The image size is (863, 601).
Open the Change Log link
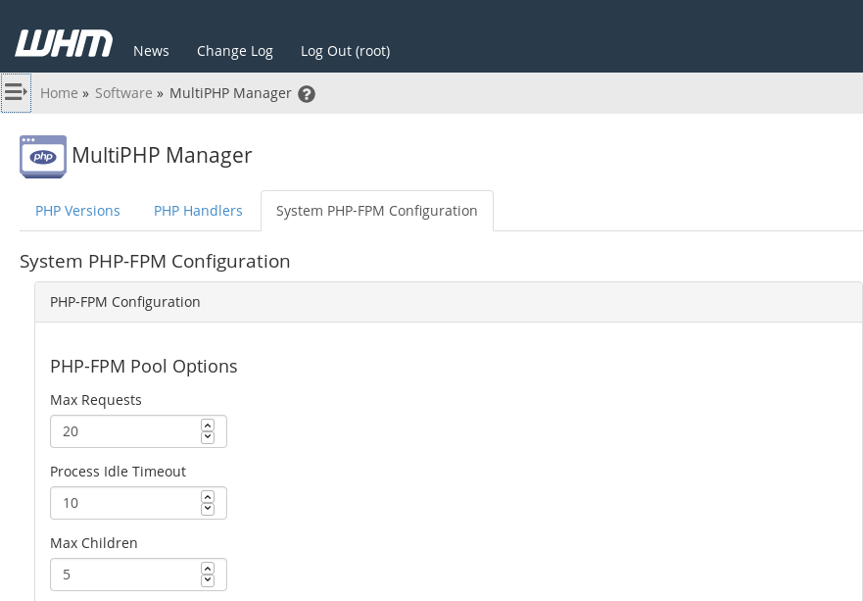coord(235,51)
